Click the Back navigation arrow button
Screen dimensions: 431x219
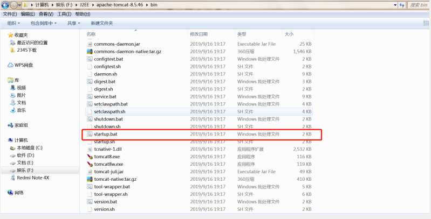(x=5, y=5)
